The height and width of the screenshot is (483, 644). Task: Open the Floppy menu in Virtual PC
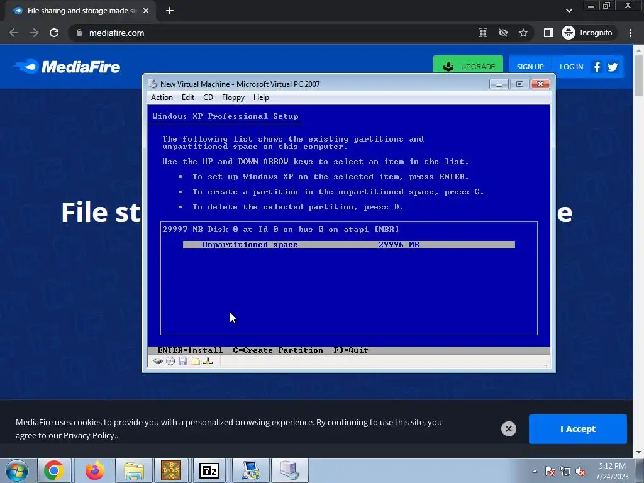coord(233,97)
